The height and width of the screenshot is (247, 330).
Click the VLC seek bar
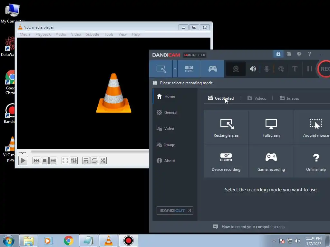(x=90, y=152)
